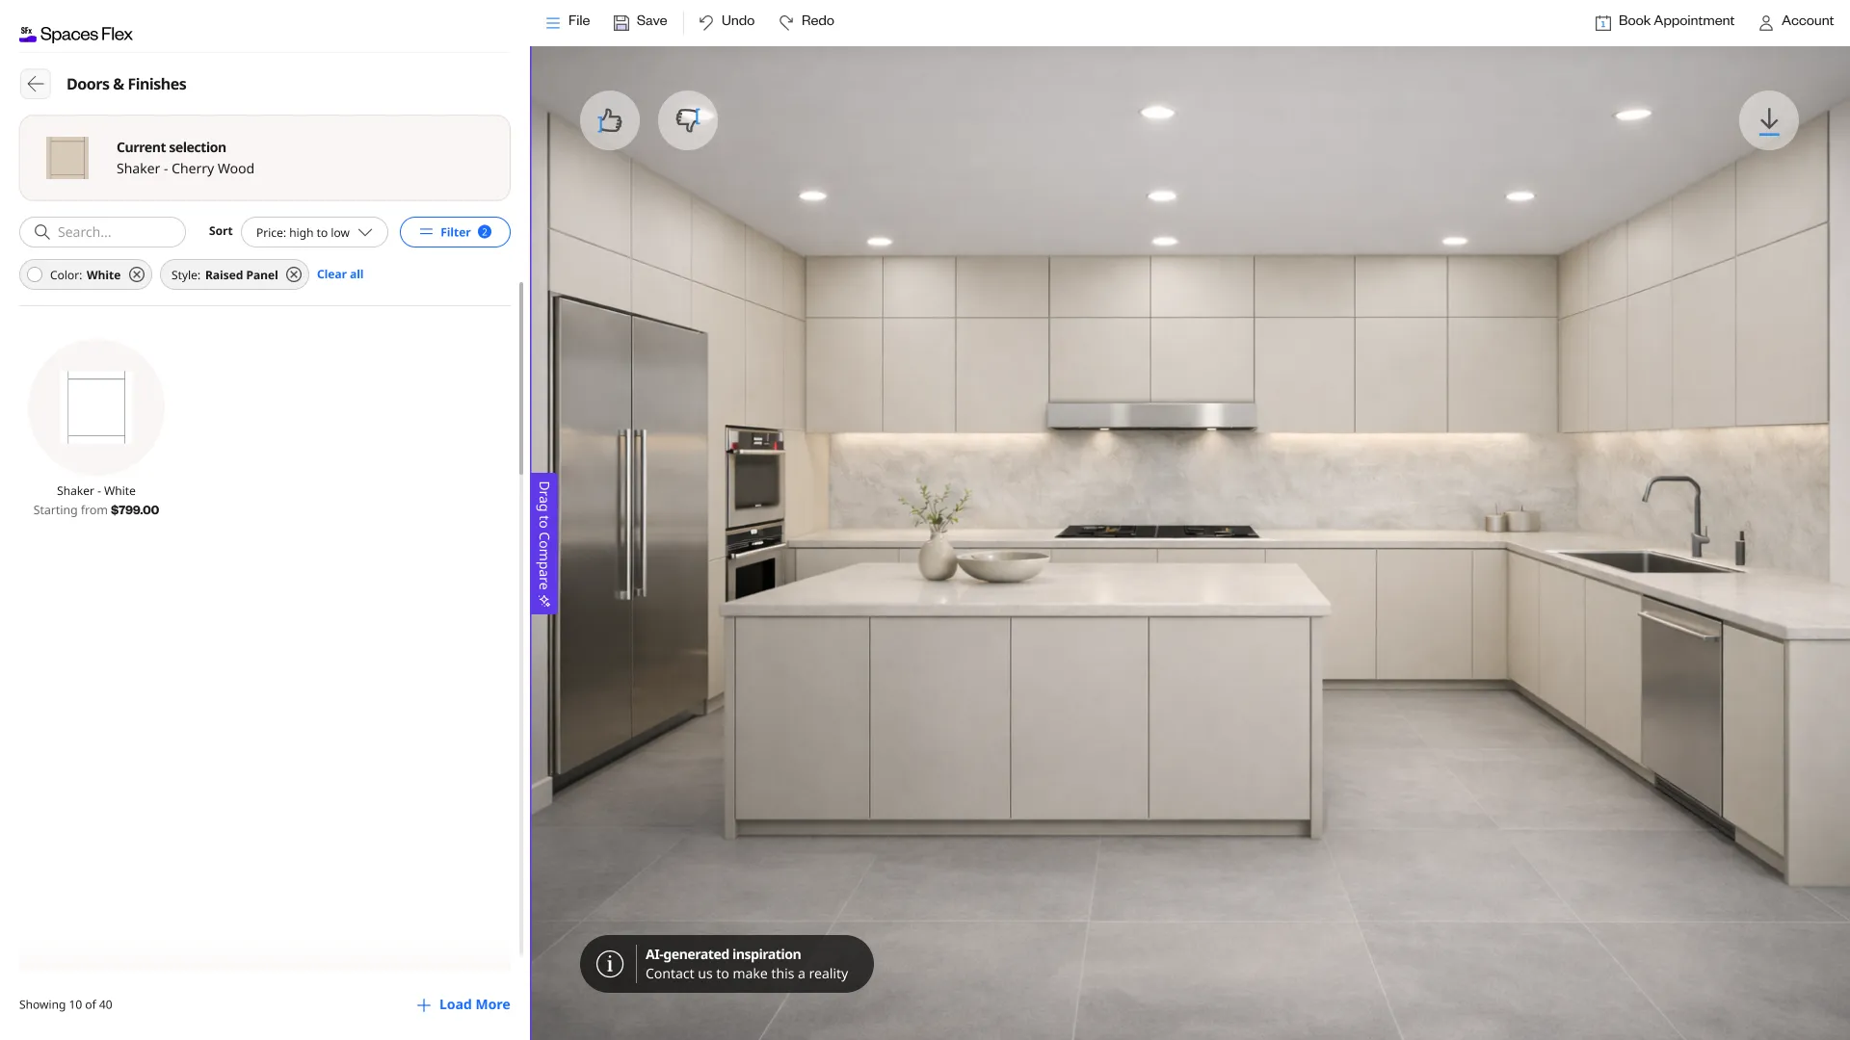The width and height of the screenshot is (1850, 1040).
Task: Click the AI-generated inspiration info icon
Action: (610, 964)
